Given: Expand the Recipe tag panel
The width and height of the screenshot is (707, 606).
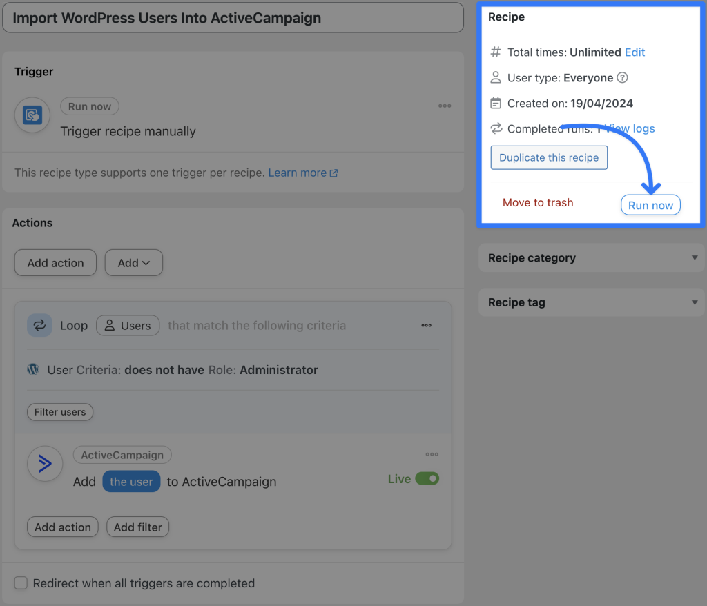Looking at the screenshot, I should (695, 302).
